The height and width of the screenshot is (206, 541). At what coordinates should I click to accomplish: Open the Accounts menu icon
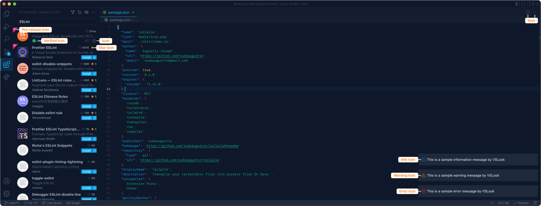coord(7,181)
